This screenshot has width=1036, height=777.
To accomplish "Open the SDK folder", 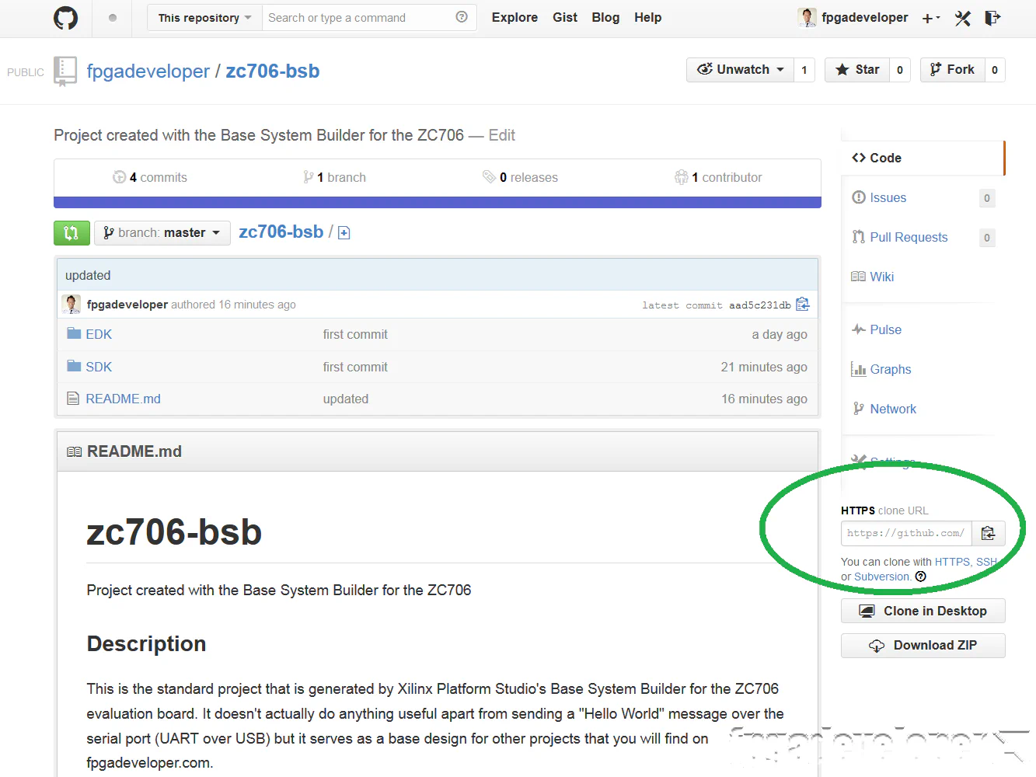I will pyautogui.click(x=99, y=366).
